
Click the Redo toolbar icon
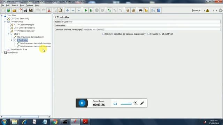tap(43, 10)
